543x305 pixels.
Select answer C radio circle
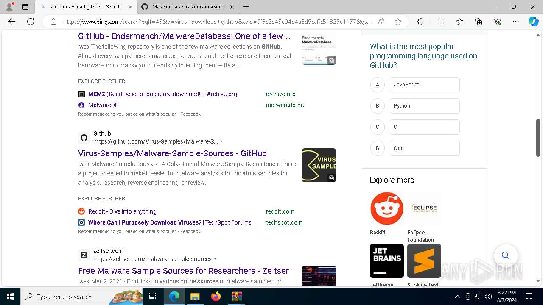point(377,127)
